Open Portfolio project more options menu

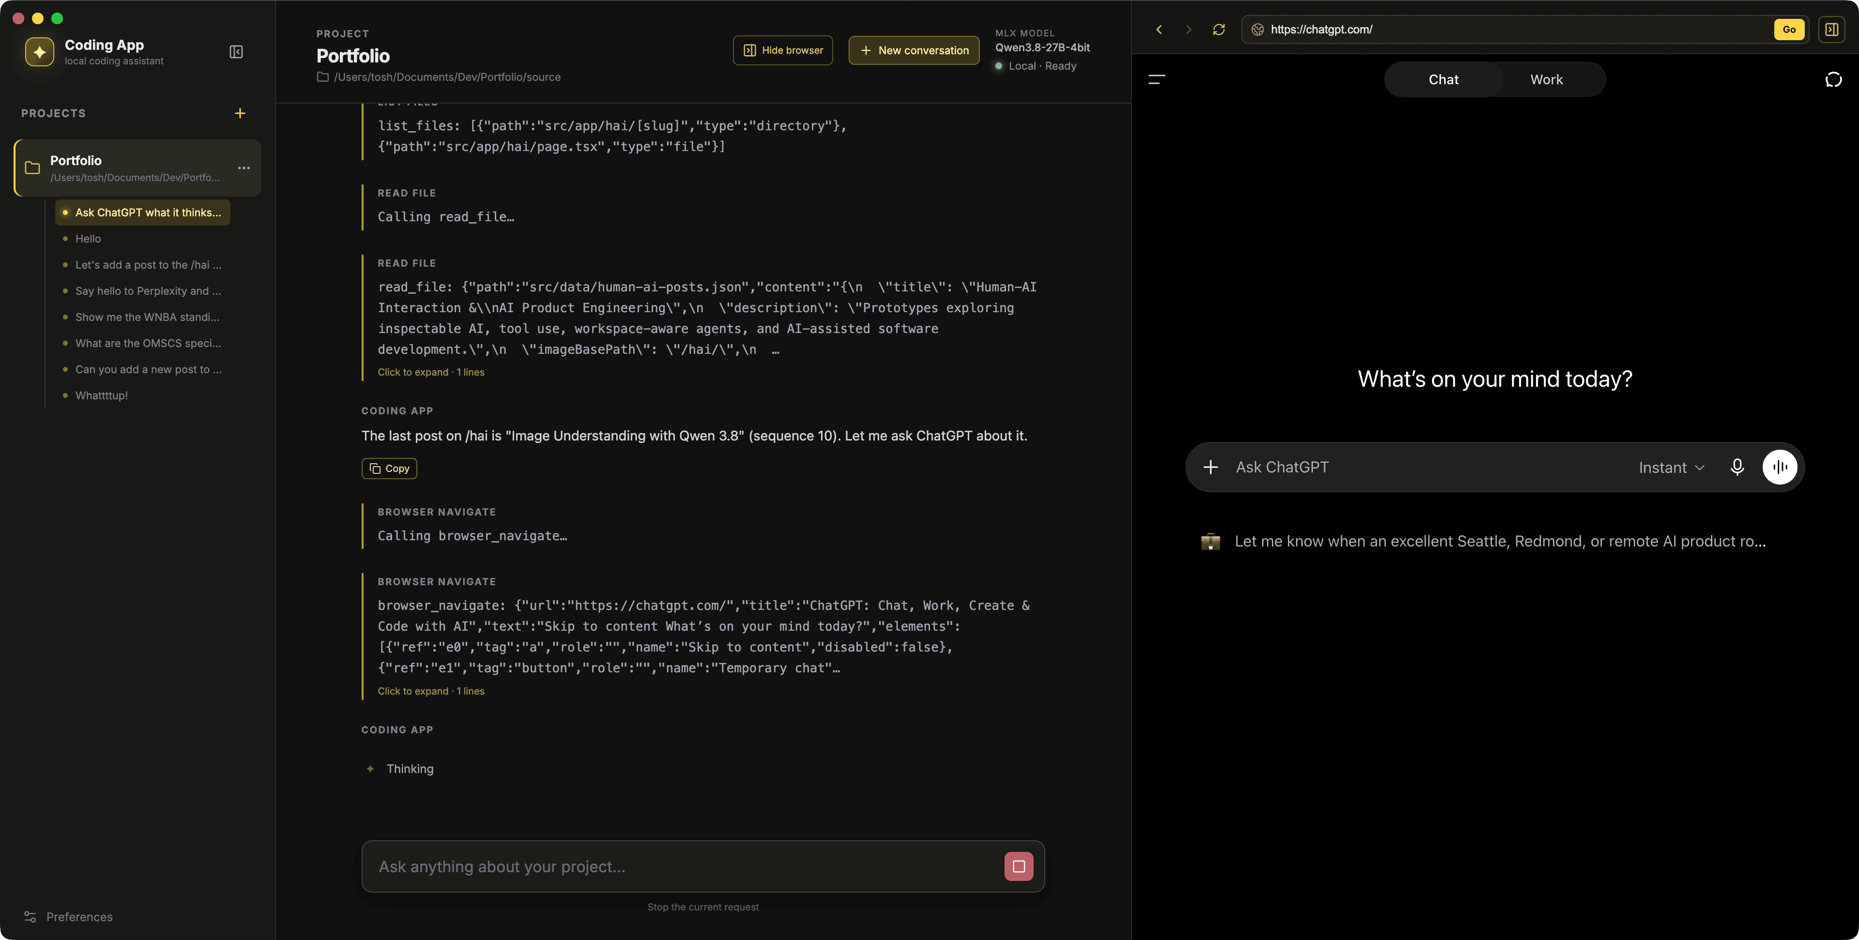244,168
